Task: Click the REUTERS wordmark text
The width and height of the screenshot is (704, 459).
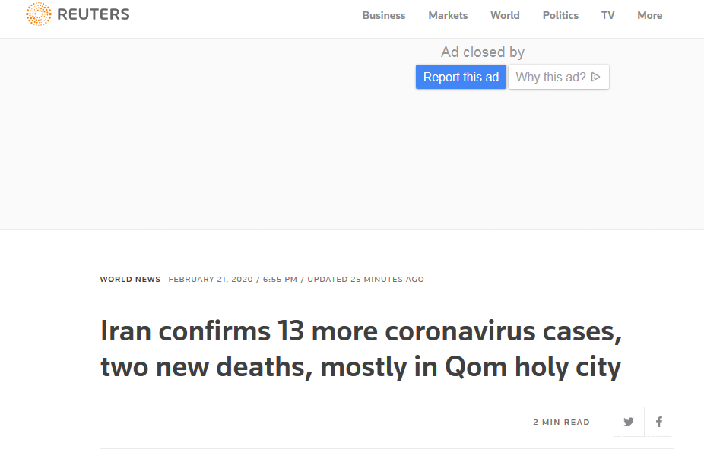Action: (x=94, y=14)
